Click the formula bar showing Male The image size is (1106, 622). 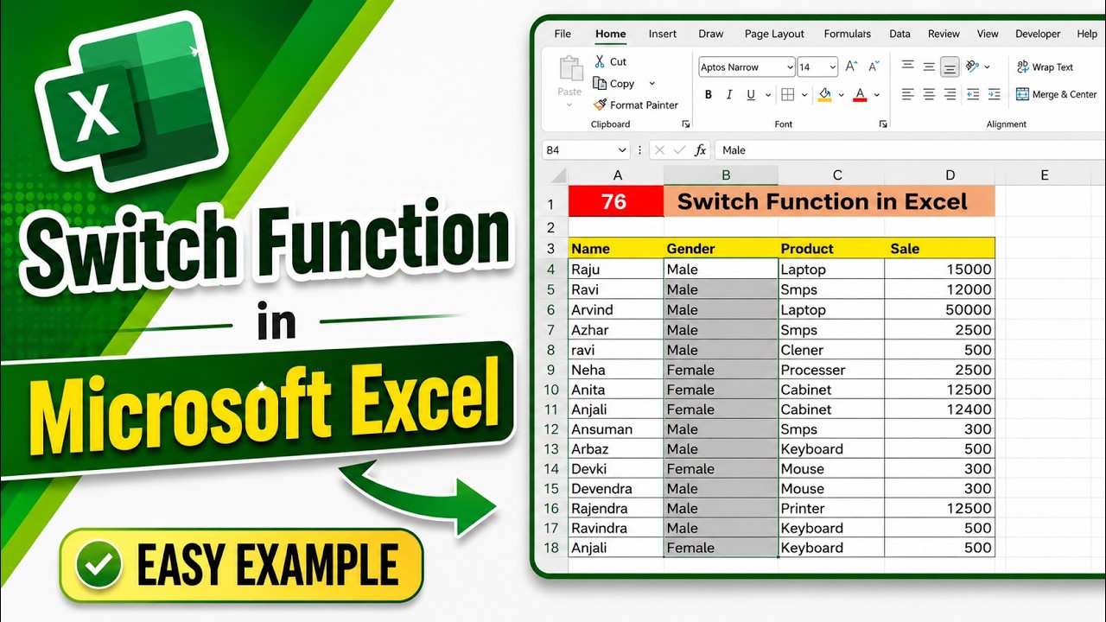click(x=909, y=150)
